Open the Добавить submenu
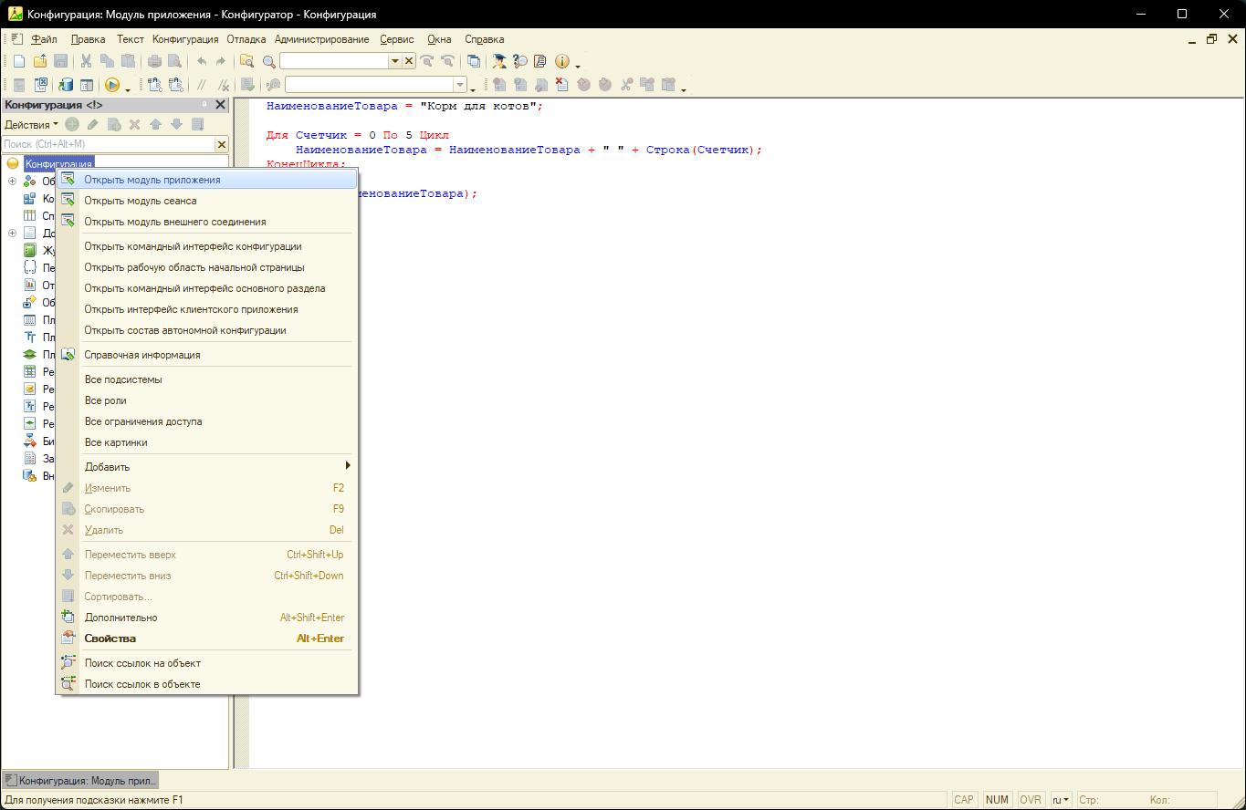The height and width of the screenshot is (810, 1246). click(x=206, y=467)
